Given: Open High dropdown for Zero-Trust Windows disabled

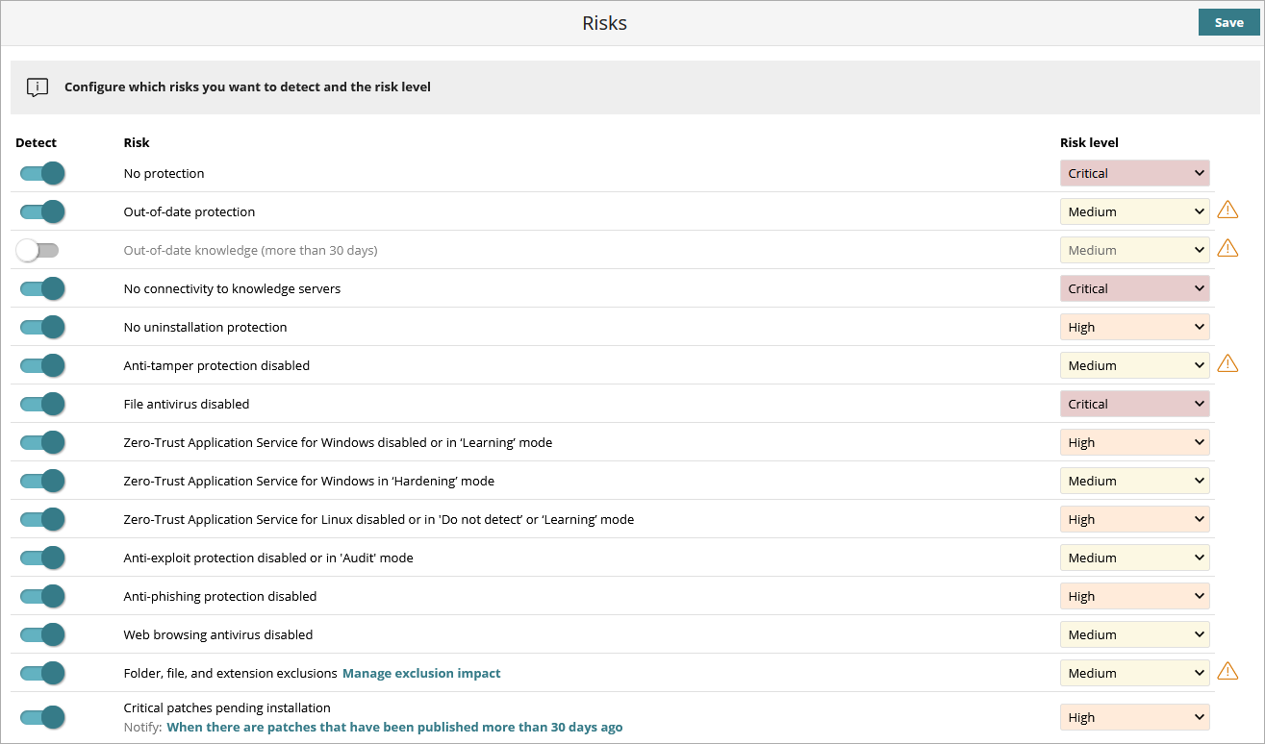Looking at the screenshot, I should tap(1134, 442).
